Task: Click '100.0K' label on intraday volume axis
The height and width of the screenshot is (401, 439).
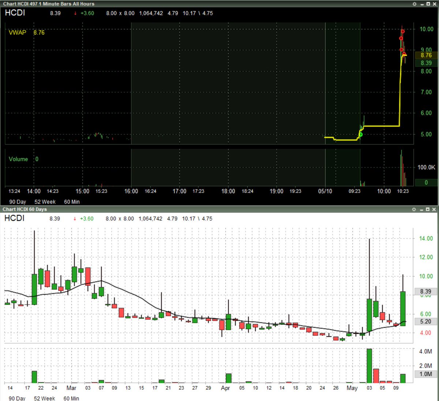Action: tap(427, 167)
